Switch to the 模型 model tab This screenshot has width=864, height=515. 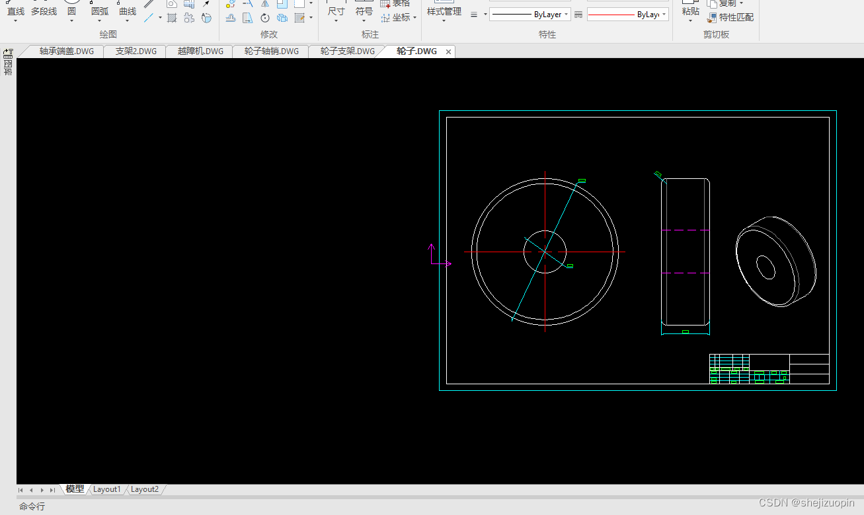tap(75, 489)
